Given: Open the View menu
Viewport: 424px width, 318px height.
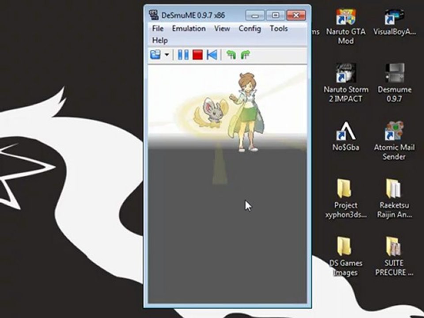Looking at the screenshot, I should 222,29.
